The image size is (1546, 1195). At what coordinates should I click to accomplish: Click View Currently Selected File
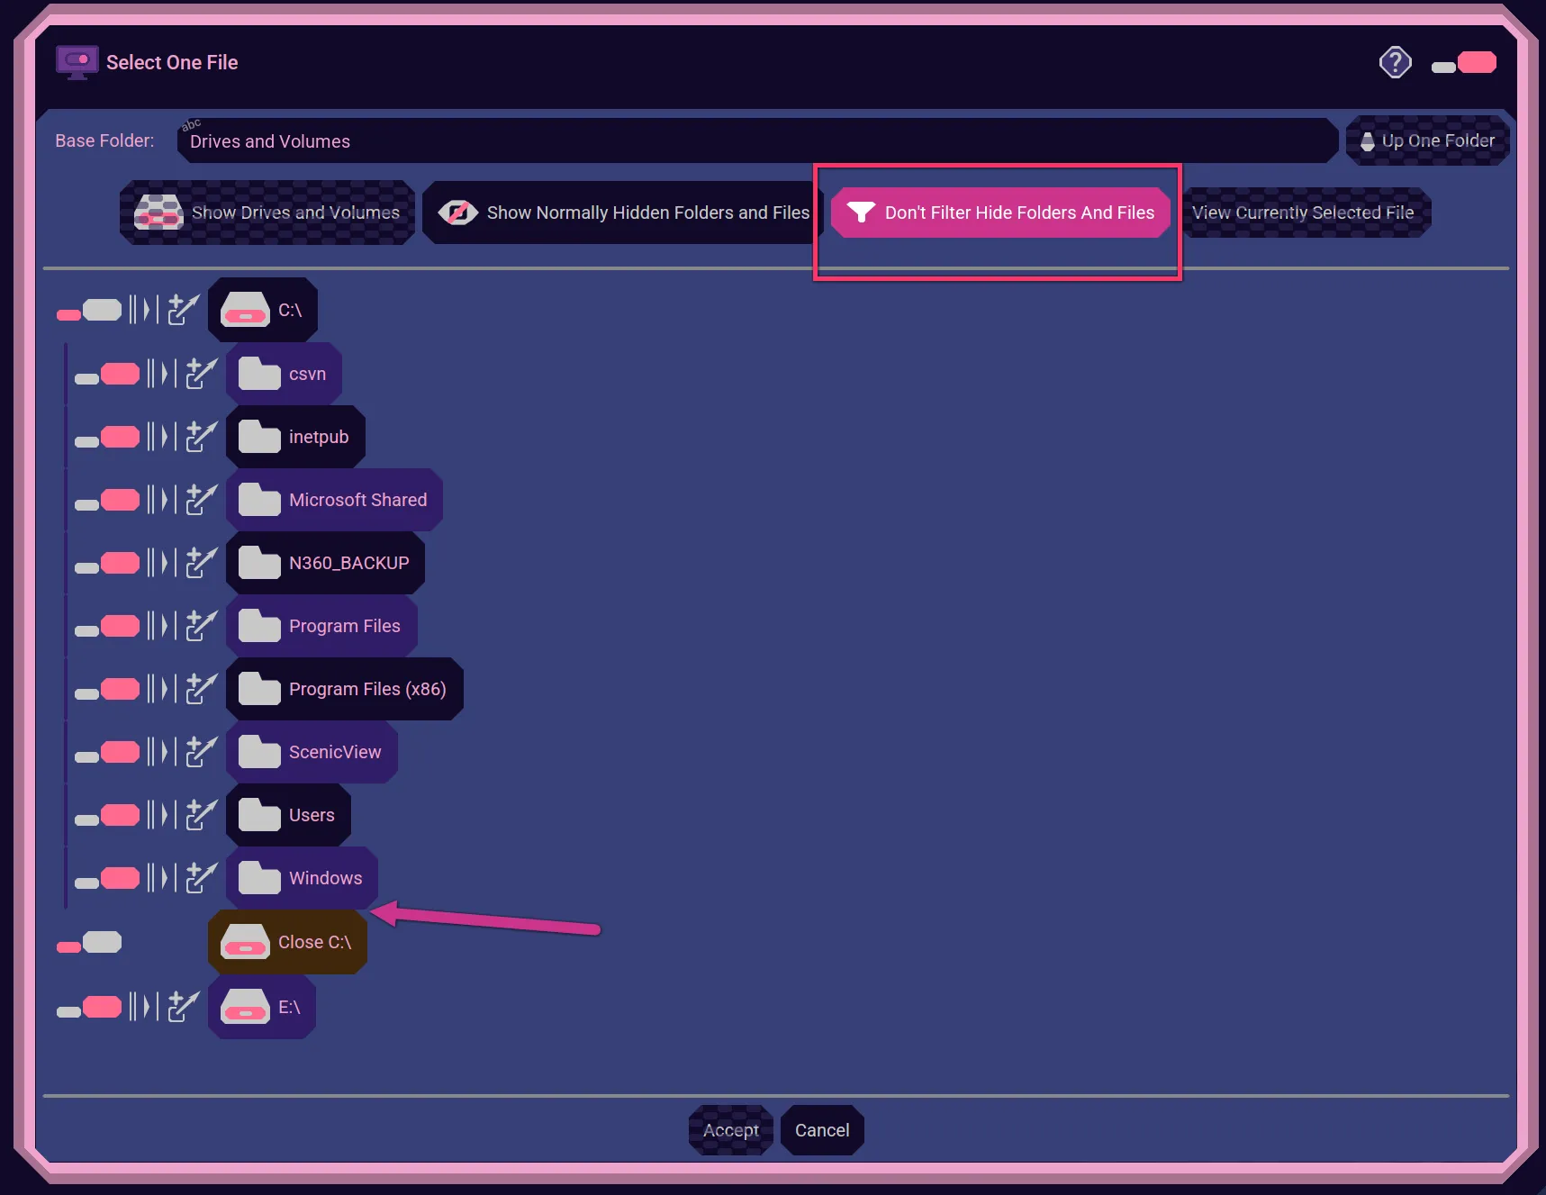[1306, 213]
